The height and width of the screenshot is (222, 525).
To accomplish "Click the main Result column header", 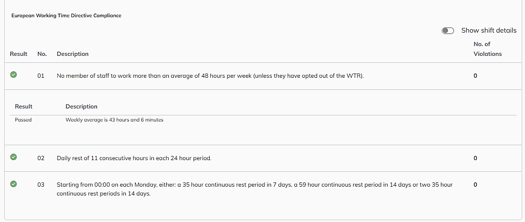I will point(19,54).
